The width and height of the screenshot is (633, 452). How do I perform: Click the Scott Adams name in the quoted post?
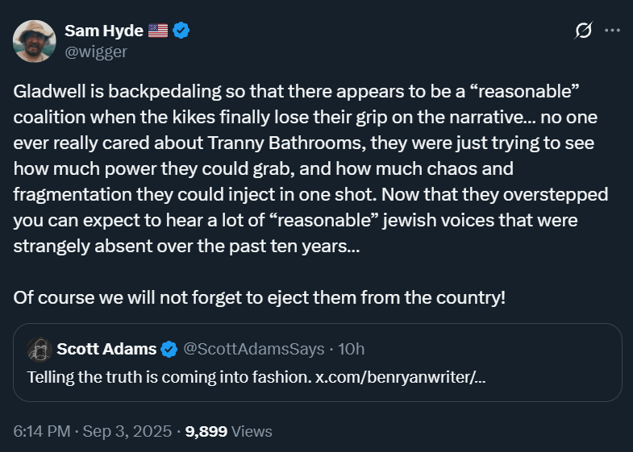[106, 349]
